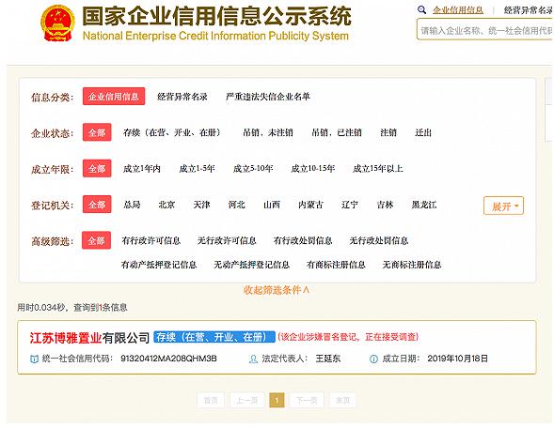The width and height of the screenshot is (554, 428).
Task: Filter registration authority 黑龙江
Action: [x=424, y=205]
